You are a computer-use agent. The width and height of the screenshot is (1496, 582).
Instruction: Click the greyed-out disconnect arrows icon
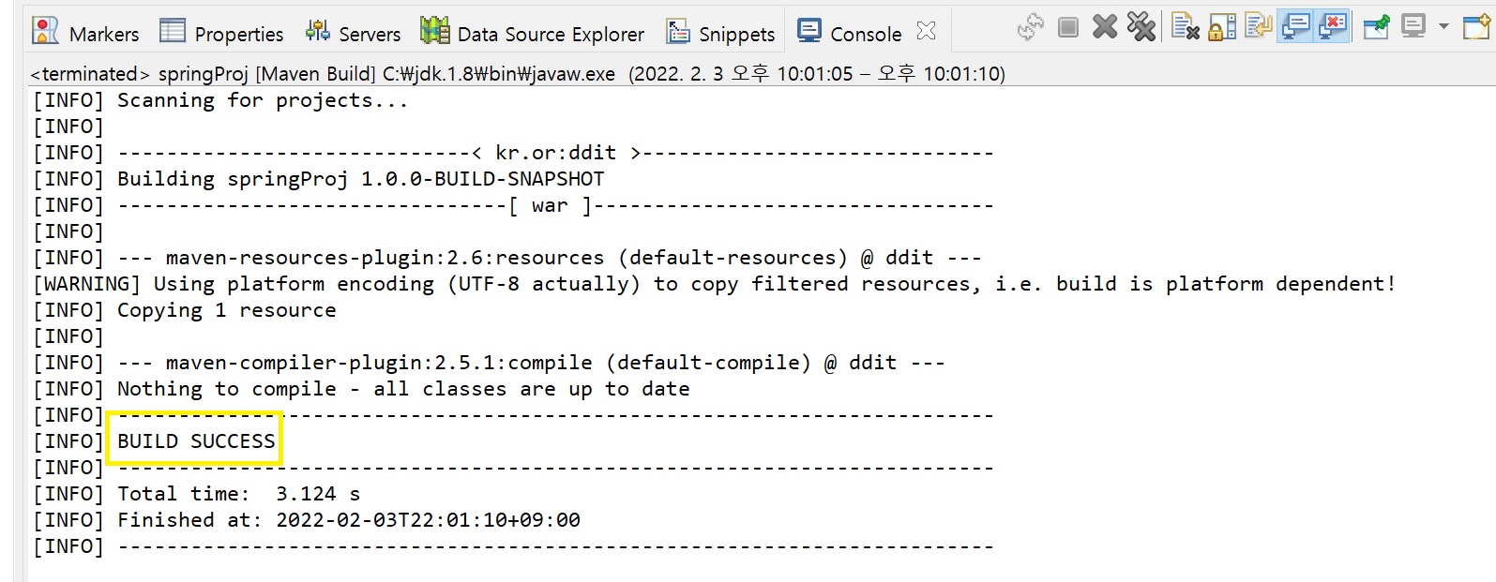[x=1030, y=27]
